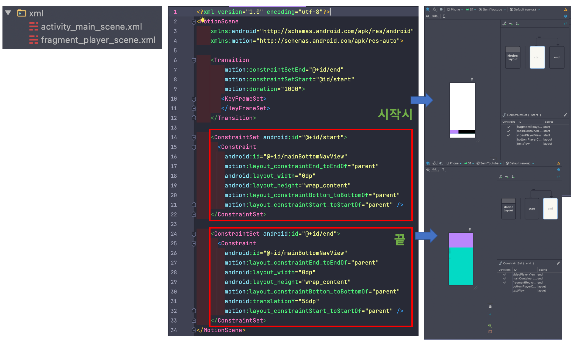576x341 pixels.
Task: Click the zoom to fit magnifier icon
Action: 490,326
